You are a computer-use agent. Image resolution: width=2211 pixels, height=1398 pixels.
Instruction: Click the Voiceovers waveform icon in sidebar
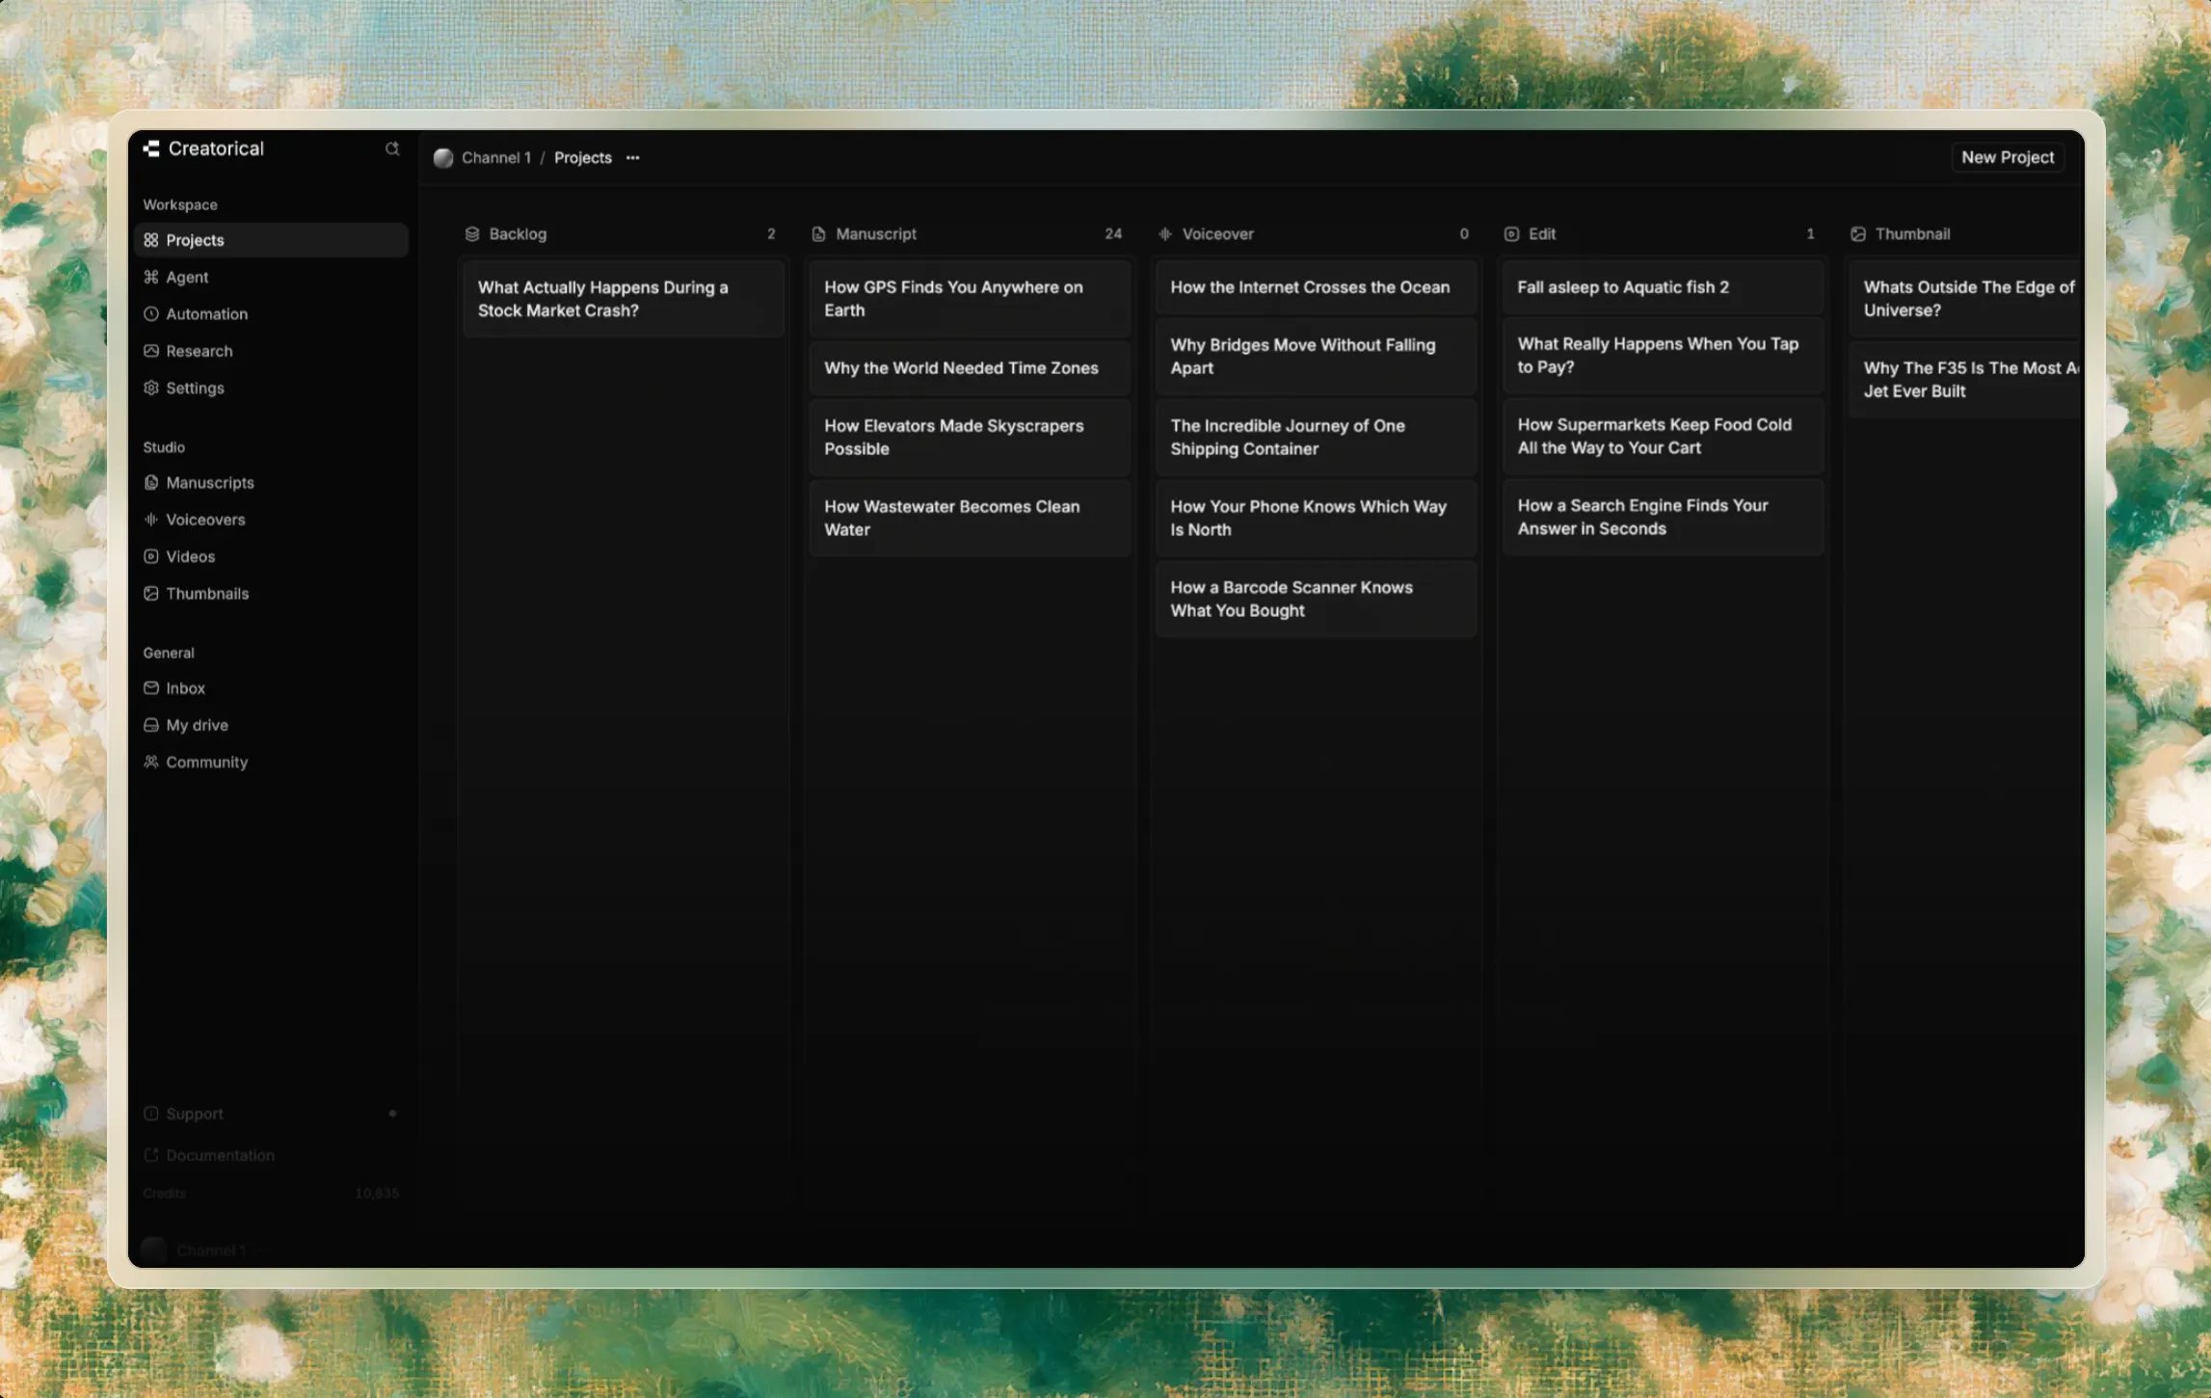[151, 520]
